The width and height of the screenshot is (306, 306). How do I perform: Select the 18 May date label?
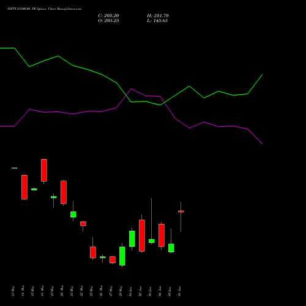click(43, 291)
